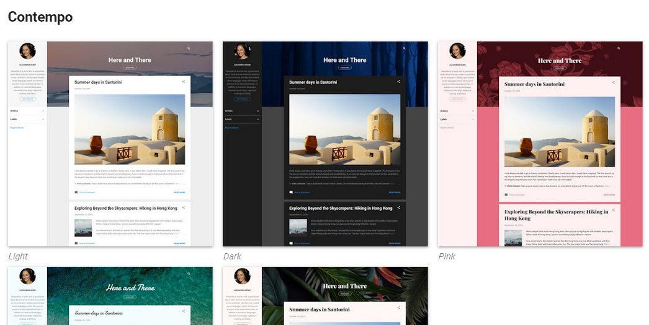Click the Report Abuse link in the Light preview sidebar
Viewport: 649px width, 325px height.
click(x=17, y=128)
